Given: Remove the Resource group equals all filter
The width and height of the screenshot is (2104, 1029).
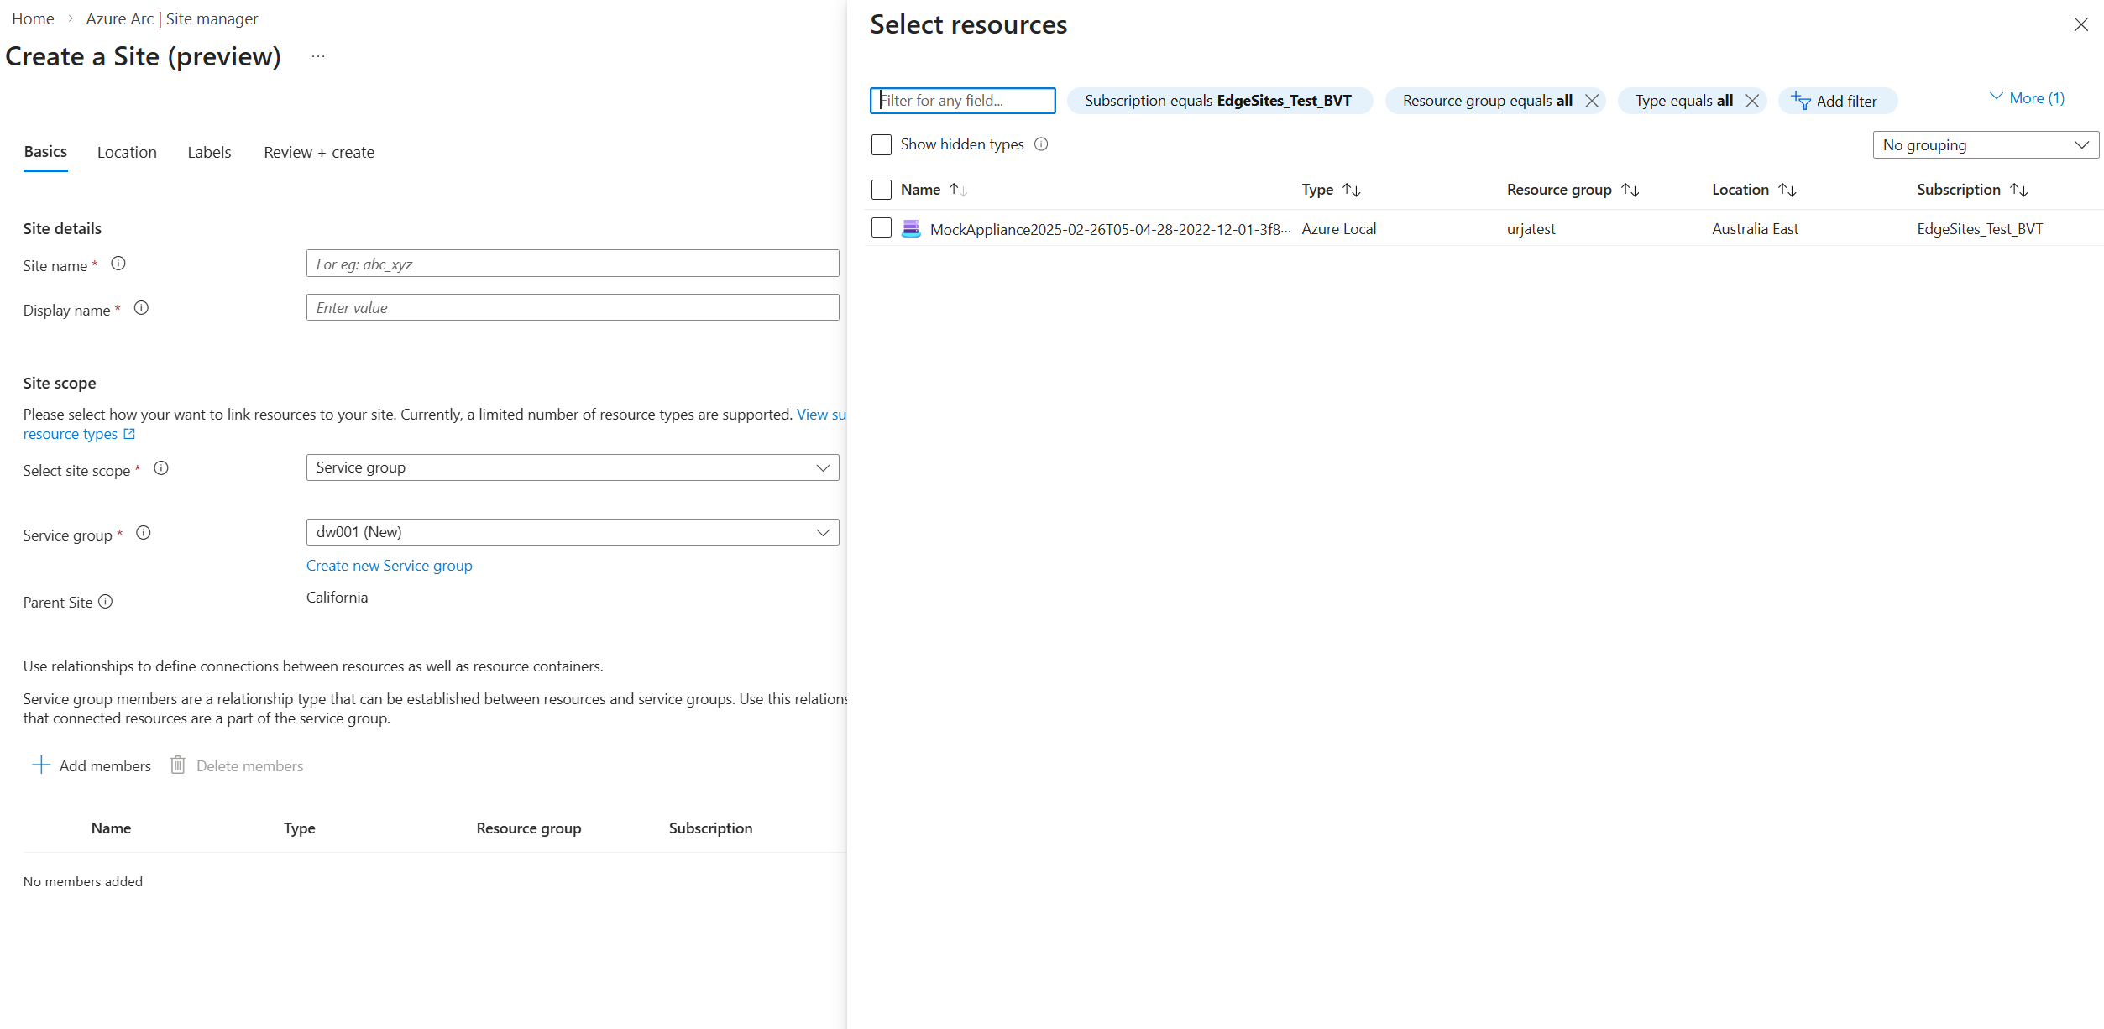Looking at the screenshot, I should pyautogui.click(x=1592, y=101).
